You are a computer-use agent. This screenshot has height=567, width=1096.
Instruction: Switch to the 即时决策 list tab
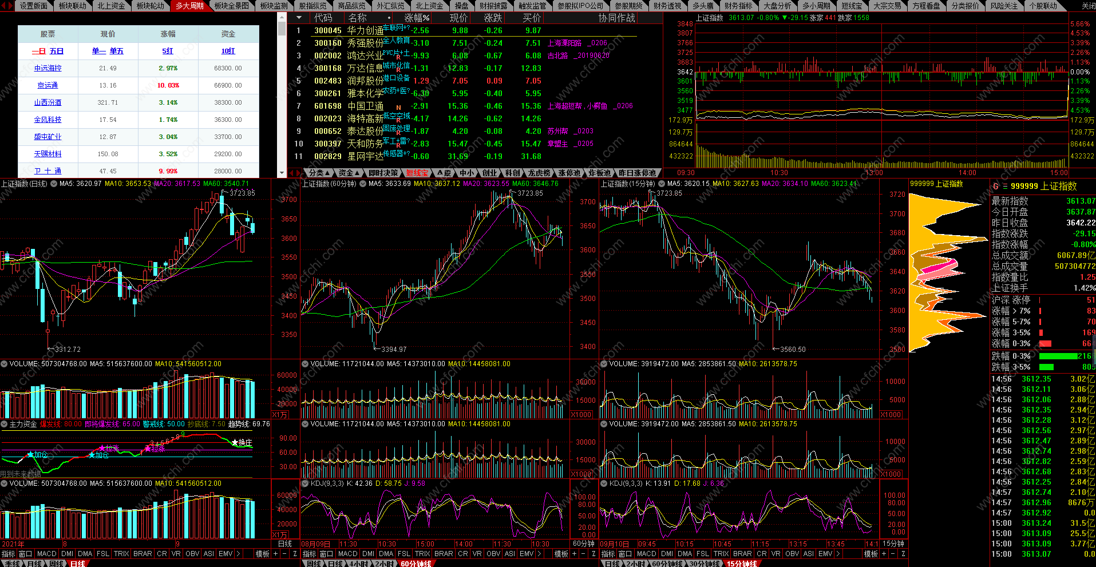pyautogui.click(x=383, y=173)
